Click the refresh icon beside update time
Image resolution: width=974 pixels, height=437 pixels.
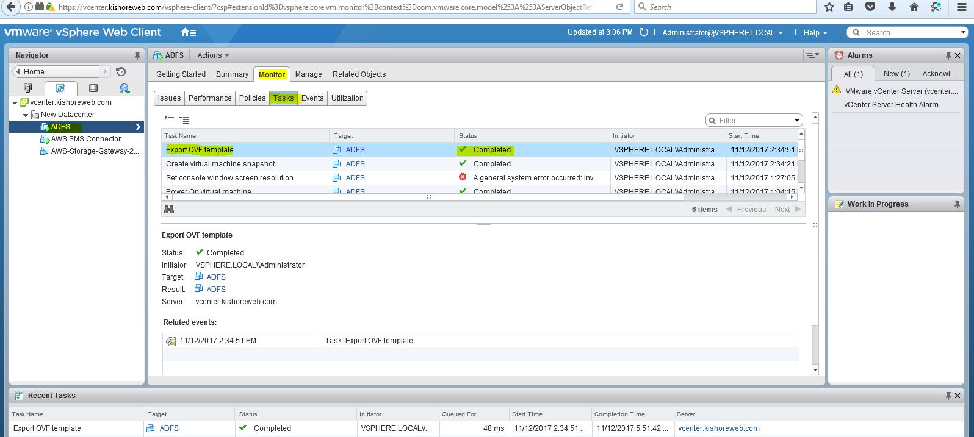pos(643,32)
